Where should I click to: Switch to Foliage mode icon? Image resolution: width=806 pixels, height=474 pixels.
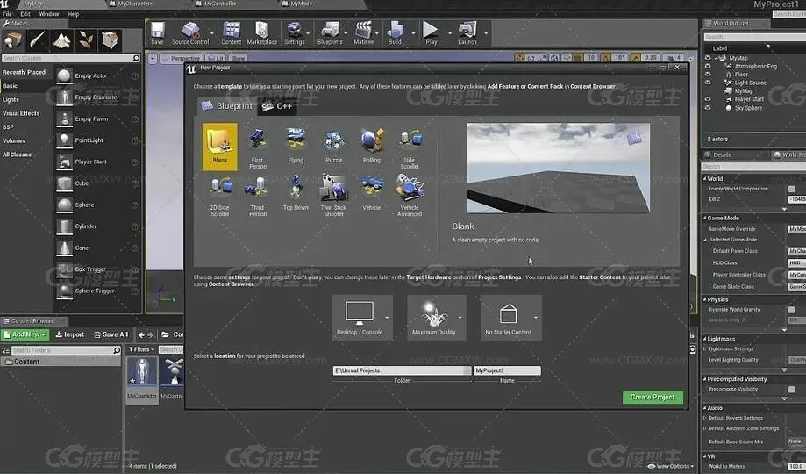point(86,40)
